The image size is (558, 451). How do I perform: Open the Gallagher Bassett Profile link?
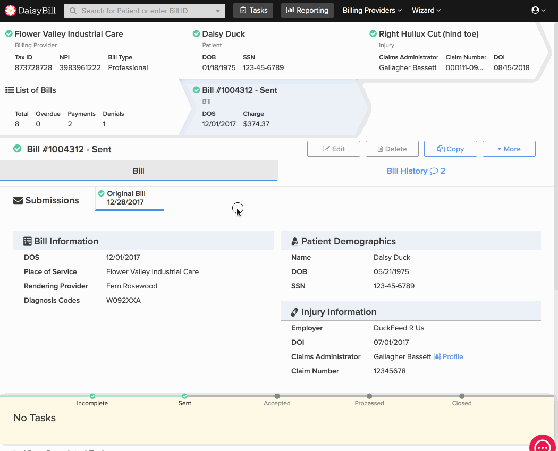pyautogui.click(x=453, y=356)
